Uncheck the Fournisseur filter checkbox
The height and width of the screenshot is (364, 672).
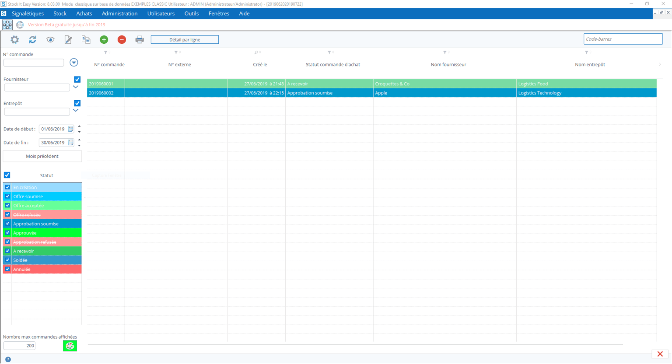click(77, 79)
